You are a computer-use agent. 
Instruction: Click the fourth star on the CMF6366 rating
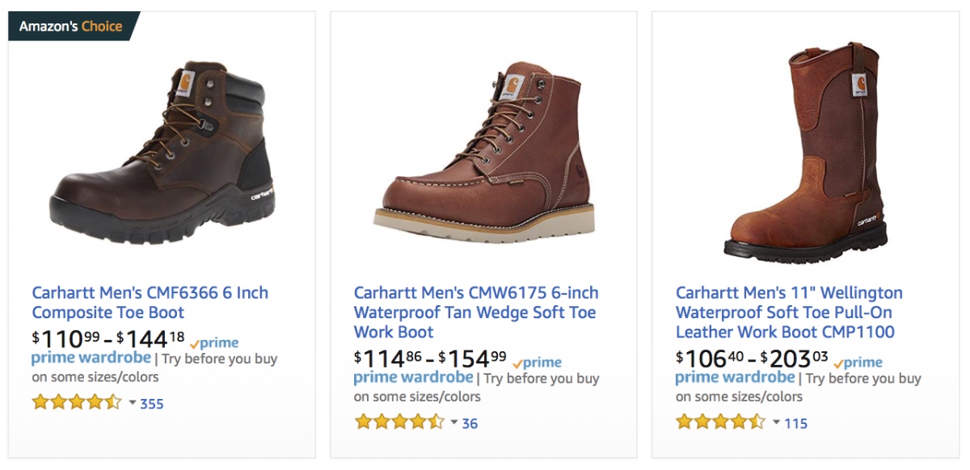point(94,402)
